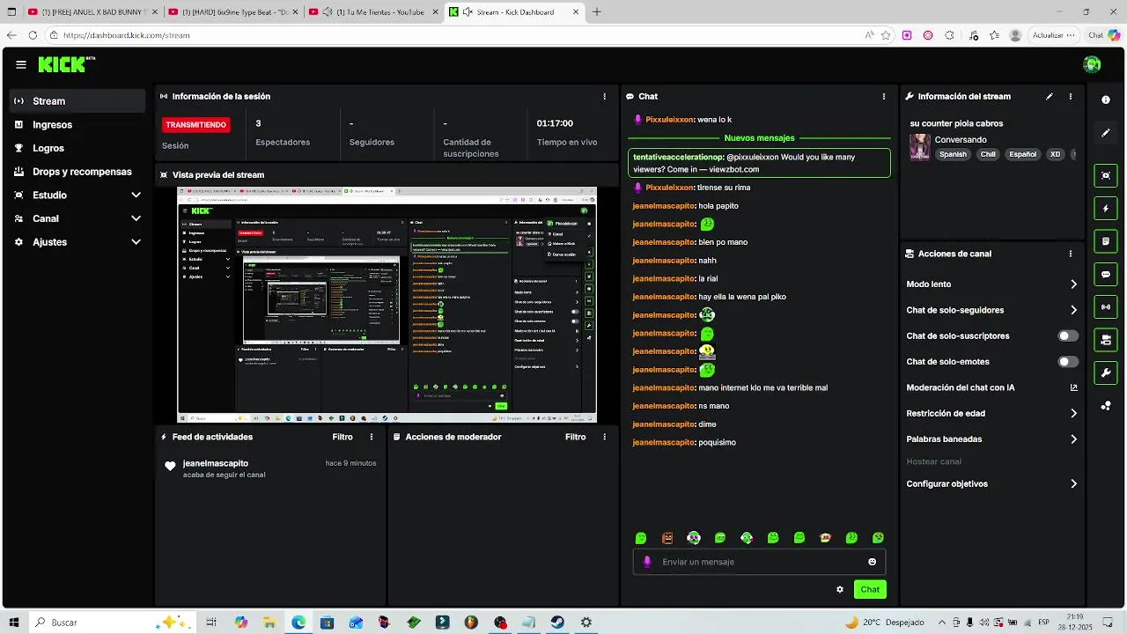Screen dimensions: 1127x634
Task: Open chat settings gear beside Chat button
Action: point(840,589)
